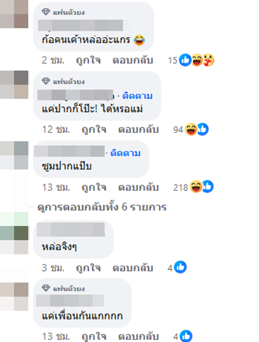Click the diamond fan badge on the แค่เพื่อนกัน comment

click(x=46, y=288)
